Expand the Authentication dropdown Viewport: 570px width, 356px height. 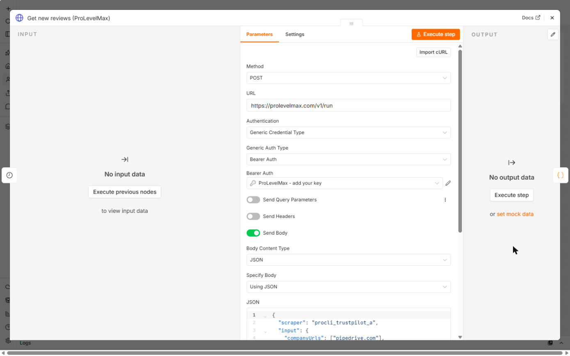(348, 132)
